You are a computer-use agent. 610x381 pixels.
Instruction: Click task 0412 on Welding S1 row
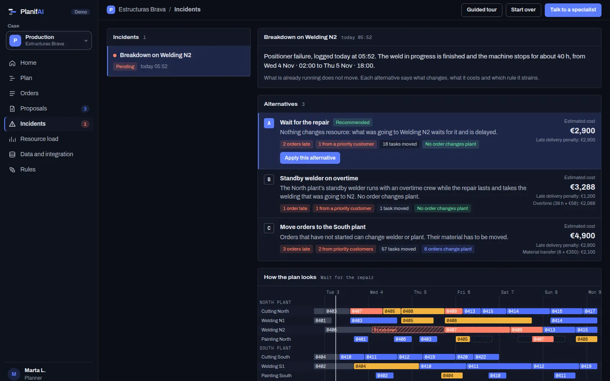coord(555,366)
